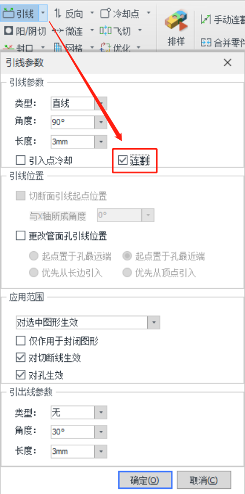Toggle 仅作用于封闭图形 checkbox
The width and height of the screenshot is (245, 494).
(21, 340)
